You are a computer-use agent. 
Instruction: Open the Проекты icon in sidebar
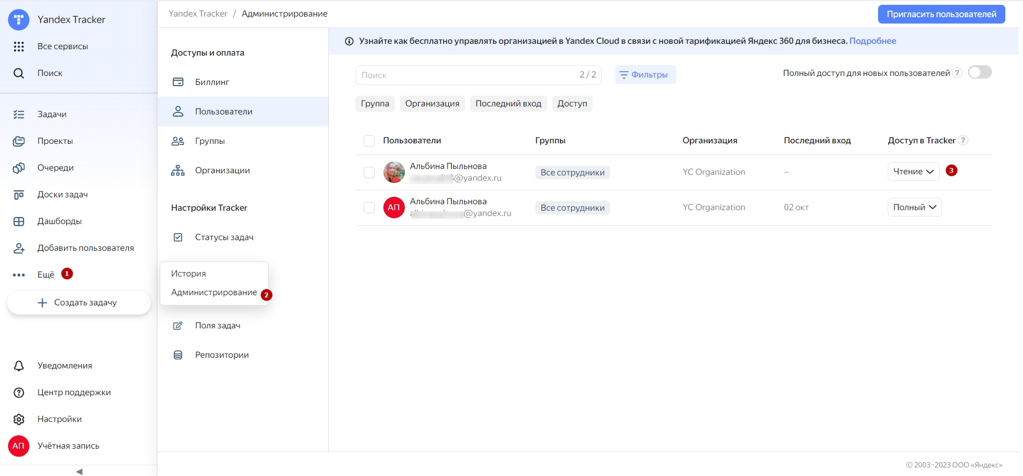(19, 141)
